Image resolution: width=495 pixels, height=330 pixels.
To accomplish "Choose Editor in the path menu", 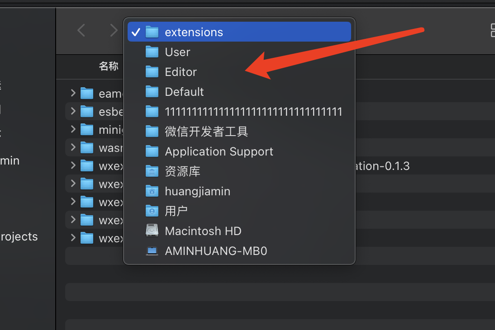I will pyautogui.click(x=181, y=72).
